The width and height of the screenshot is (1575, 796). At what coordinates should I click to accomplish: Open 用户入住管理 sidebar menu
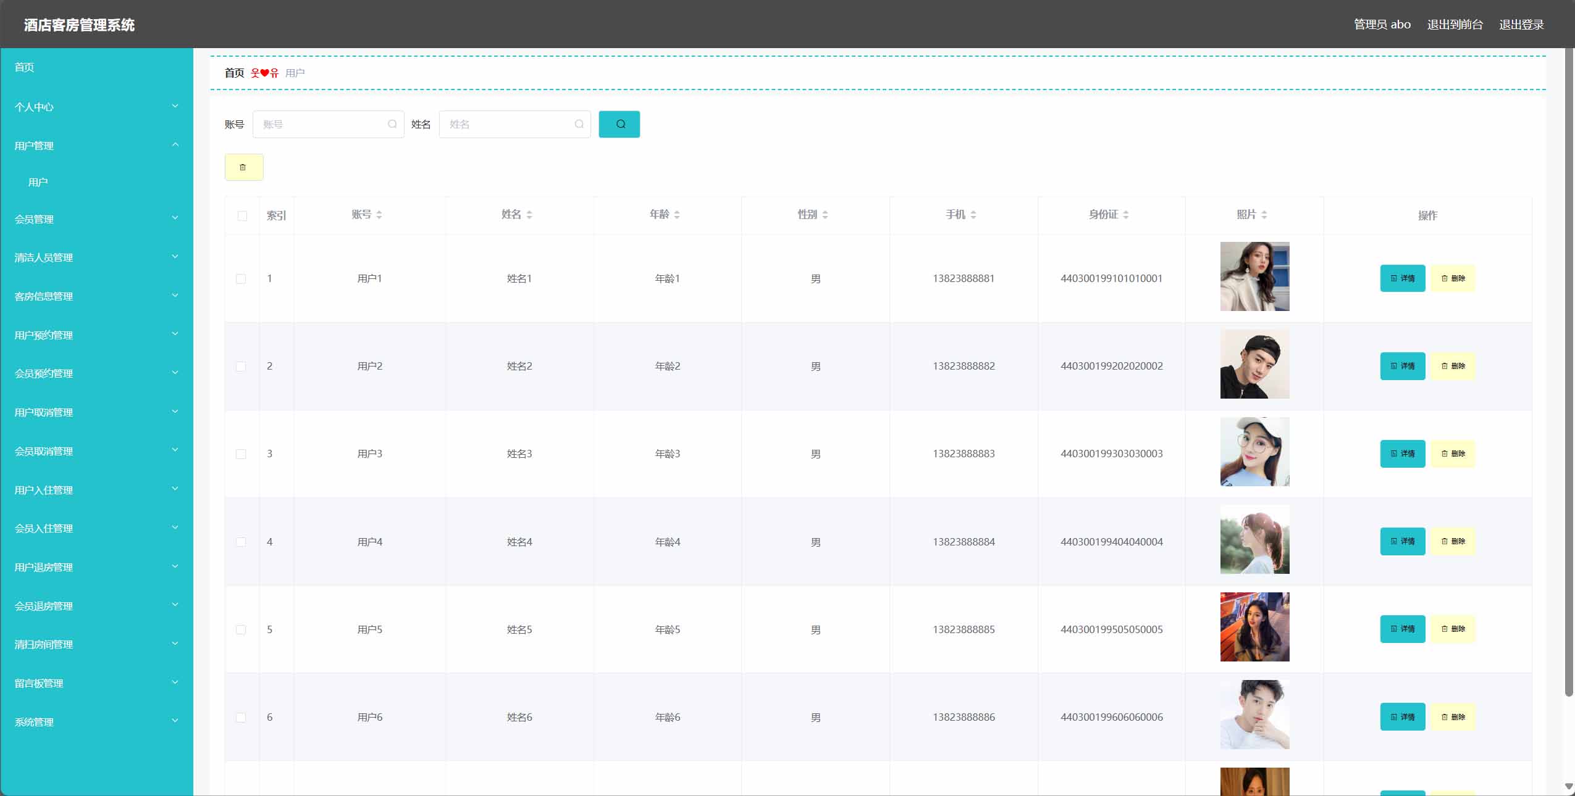click(96, 490)
